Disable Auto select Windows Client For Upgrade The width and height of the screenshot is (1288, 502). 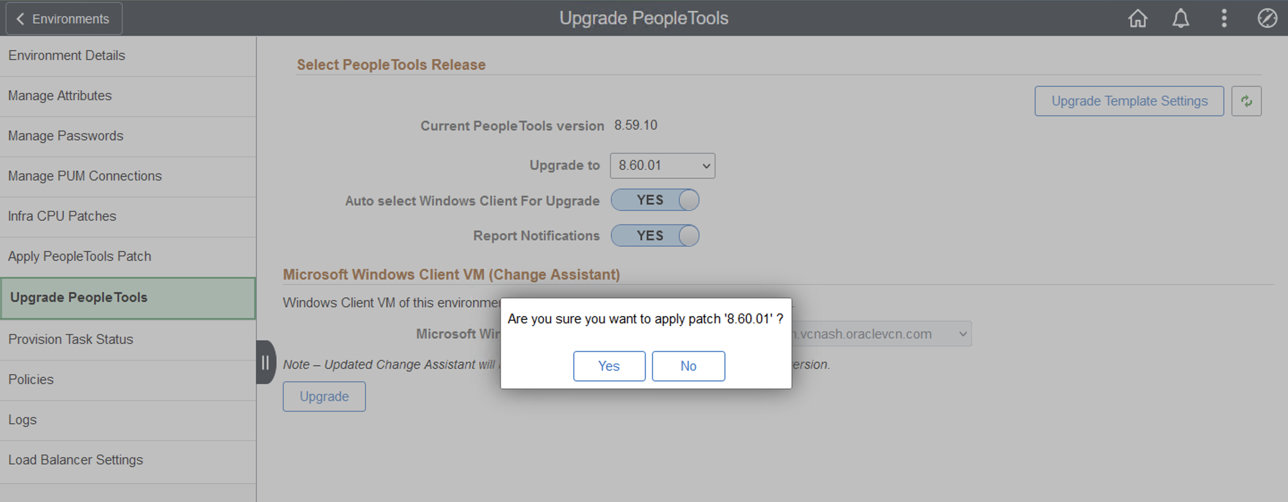coord(655,200)
